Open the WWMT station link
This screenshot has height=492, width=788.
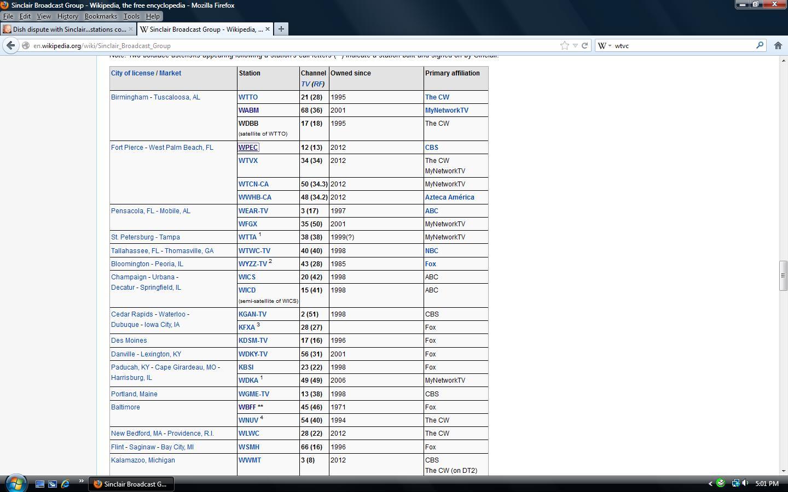tap(250, 460)
